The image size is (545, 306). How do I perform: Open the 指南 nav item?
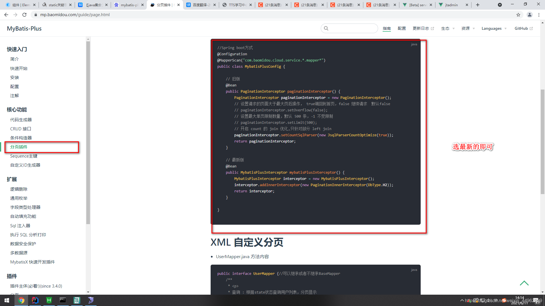tap(387, 29)
